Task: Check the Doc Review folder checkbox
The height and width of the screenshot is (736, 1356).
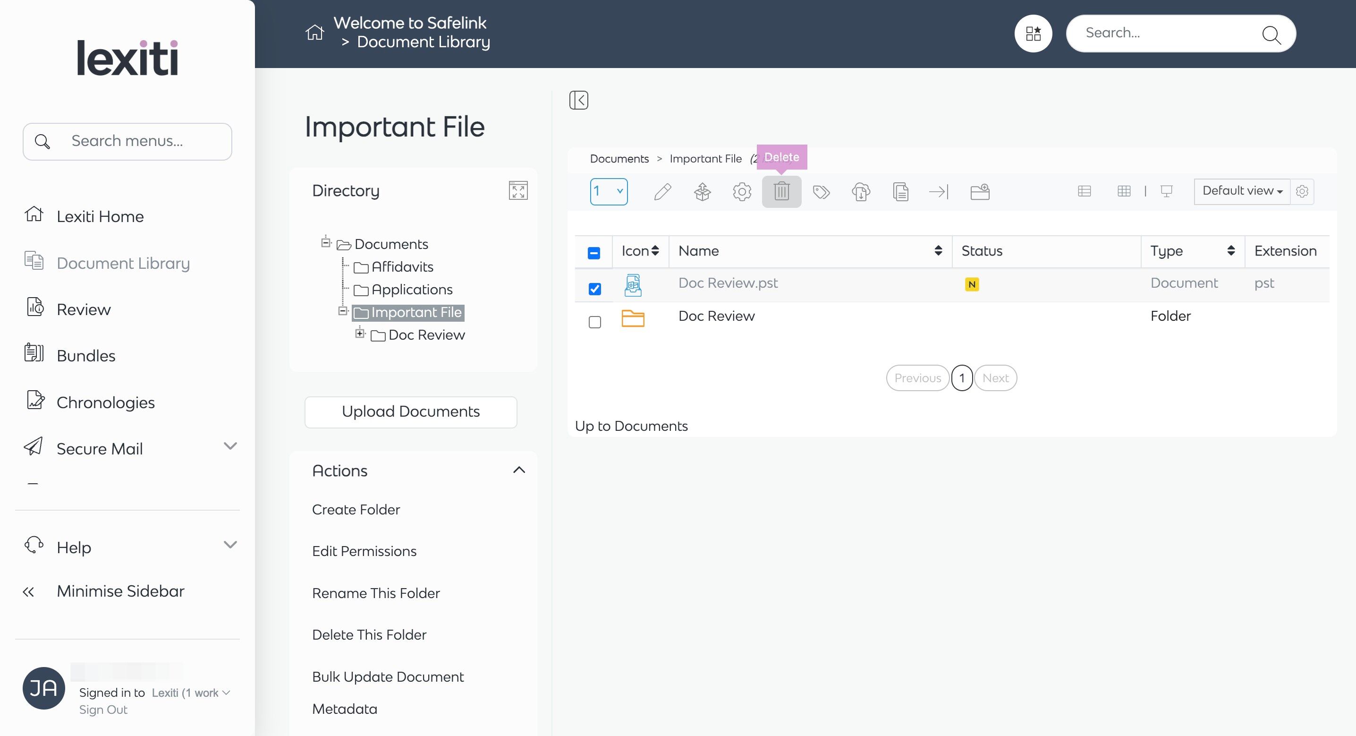Action: click(x=595, y=322)
